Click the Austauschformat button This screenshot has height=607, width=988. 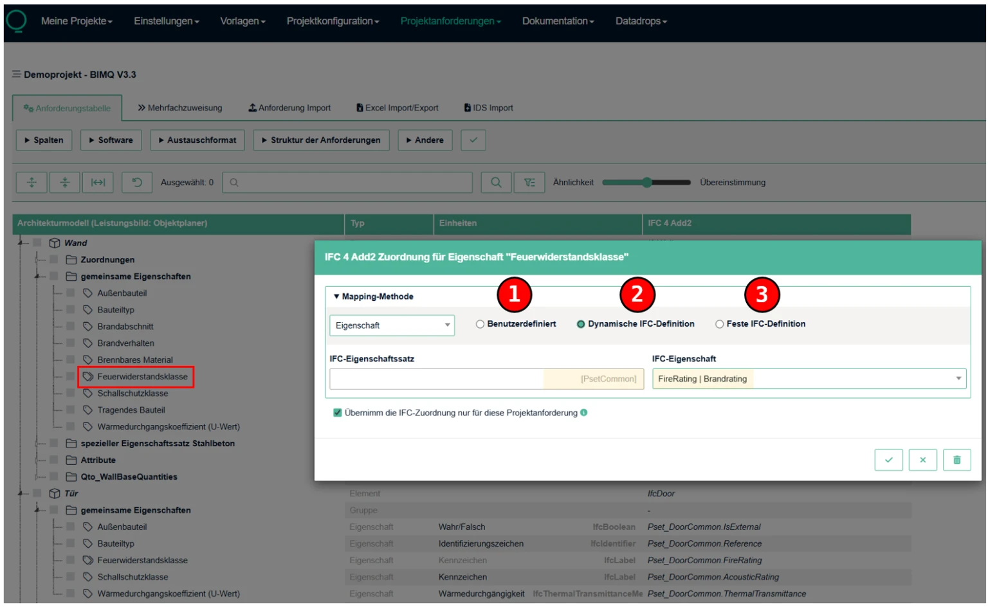coord(197,140)
